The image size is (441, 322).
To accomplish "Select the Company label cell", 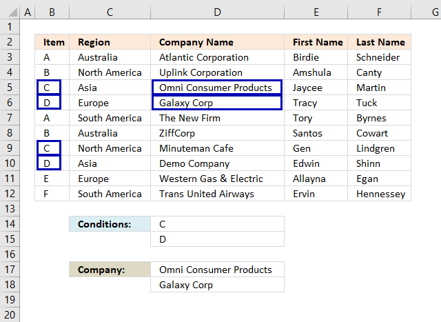I will 110,270.
